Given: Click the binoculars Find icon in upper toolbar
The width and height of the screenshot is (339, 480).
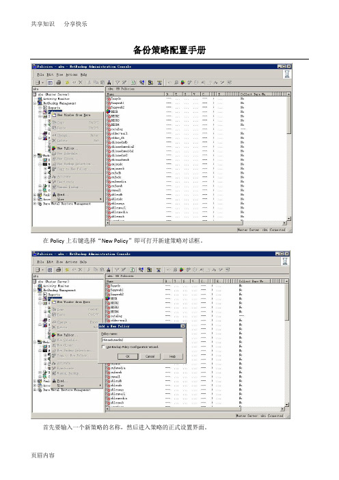Looking at the screenshot, I should tap(109, 83).
